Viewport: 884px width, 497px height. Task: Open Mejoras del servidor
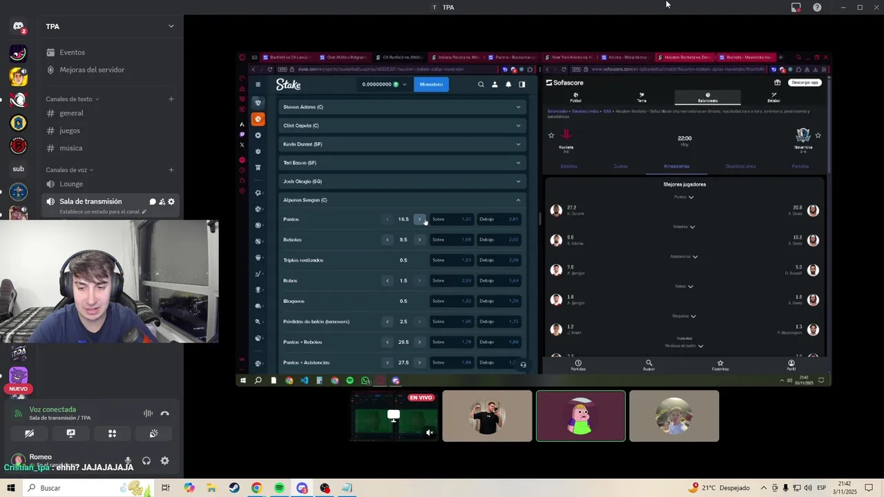92,70
